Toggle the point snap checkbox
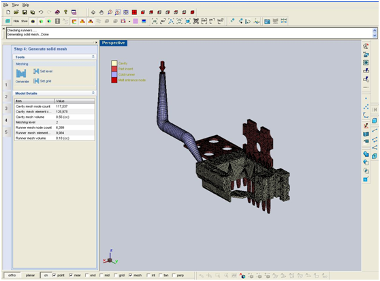This screenshot has height=281, width=380. tap(54, 275)
